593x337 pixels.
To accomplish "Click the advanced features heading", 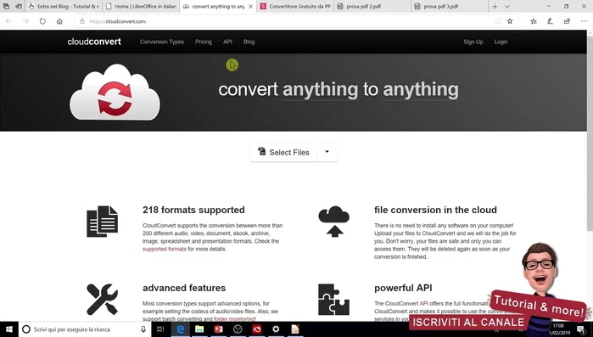I will (184, 288).
